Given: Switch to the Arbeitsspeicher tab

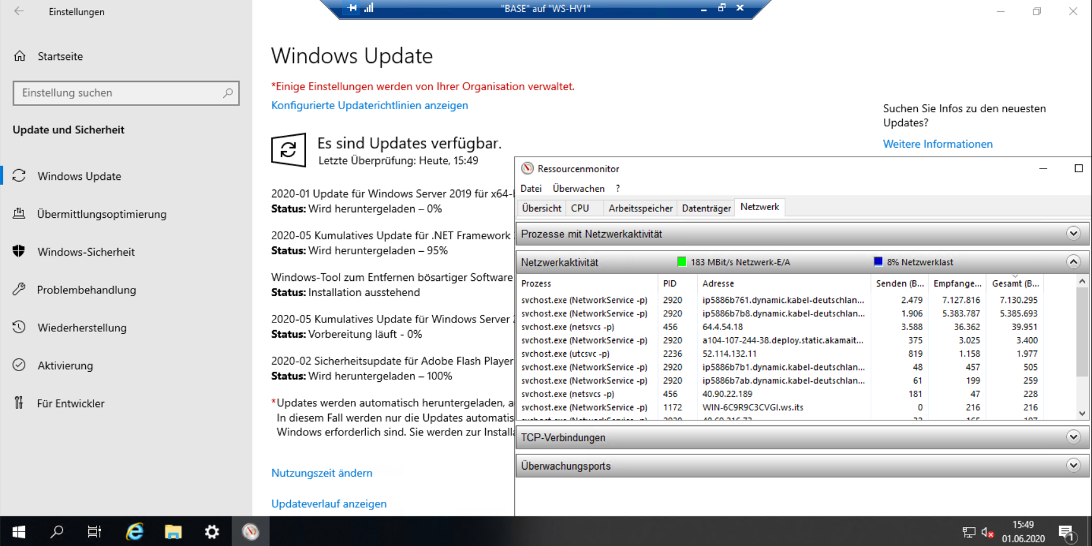Looking at the screenshot, I should (640, 208).
